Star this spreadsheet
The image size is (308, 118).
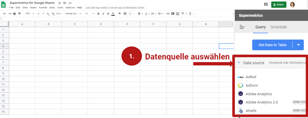coord(59,3)
